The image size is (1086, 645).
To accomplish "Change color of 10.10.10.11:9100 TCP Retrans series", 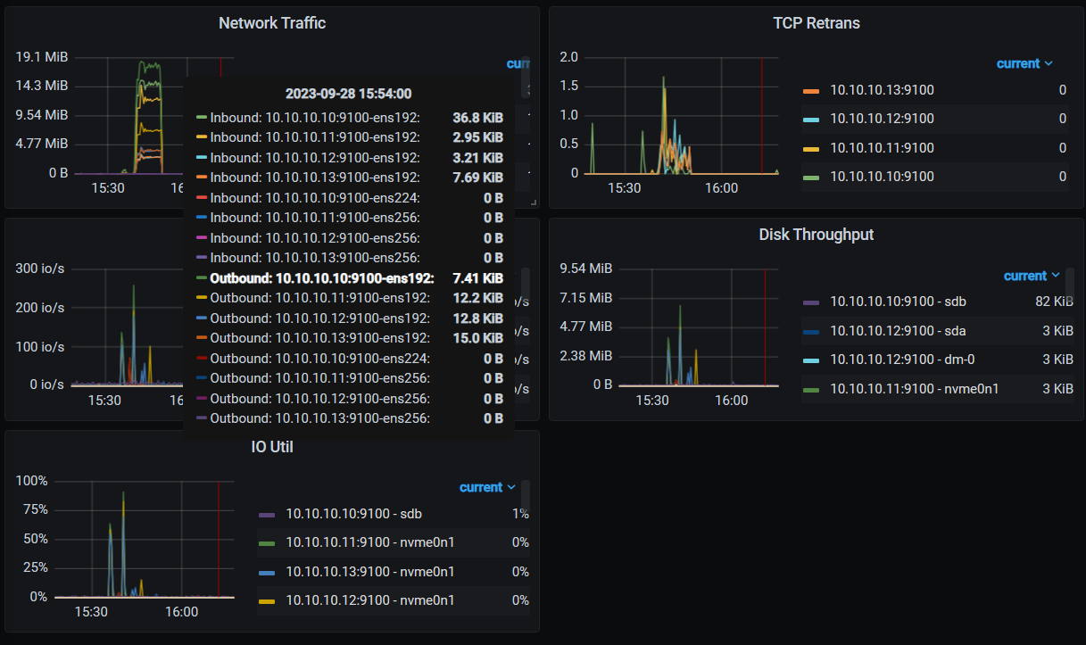I will click(x=811, y=148).
